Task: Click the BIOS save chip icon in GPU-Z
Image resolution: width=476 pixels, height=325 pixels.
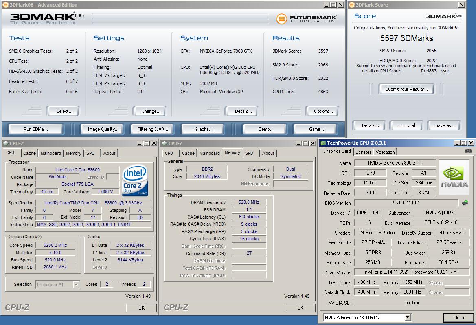Action: click(465, 202)
